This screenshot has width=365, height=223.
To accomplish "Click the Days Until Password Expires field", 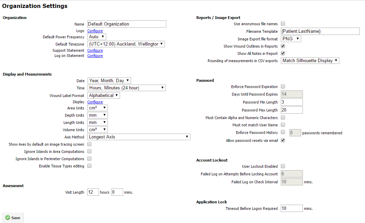I will (x=292, y=94).
